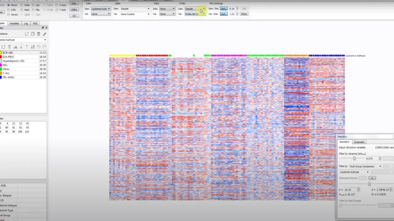This screenshot has height=221, width=394.
Task: Click the Filter by Variance slider handle
Action: [354, 158]
